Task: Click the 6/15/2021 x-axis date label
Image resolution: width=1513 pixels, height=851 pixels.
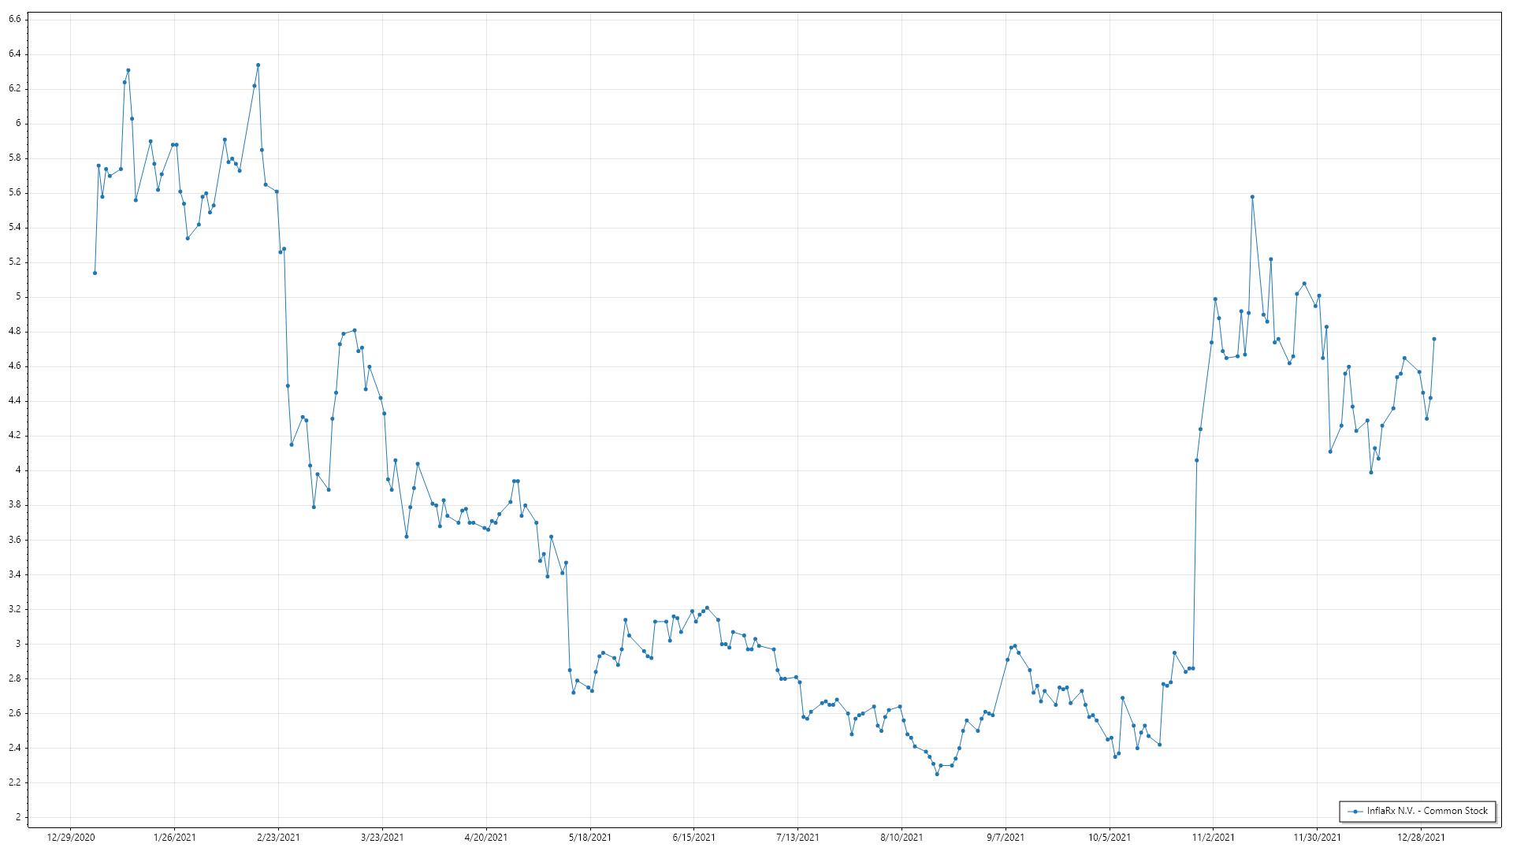Action: click(x=694, y=837)
